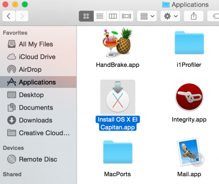Click the Applications window title folder icon
219x184 pixels.
pos(166,5)
